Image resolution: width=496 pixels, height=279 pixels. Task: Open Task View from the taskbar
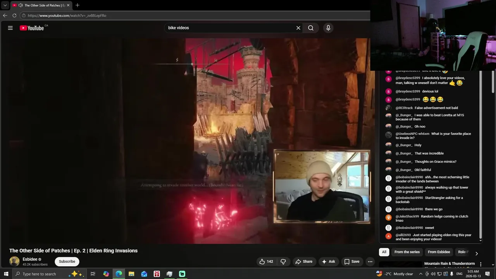pos(93,274)
